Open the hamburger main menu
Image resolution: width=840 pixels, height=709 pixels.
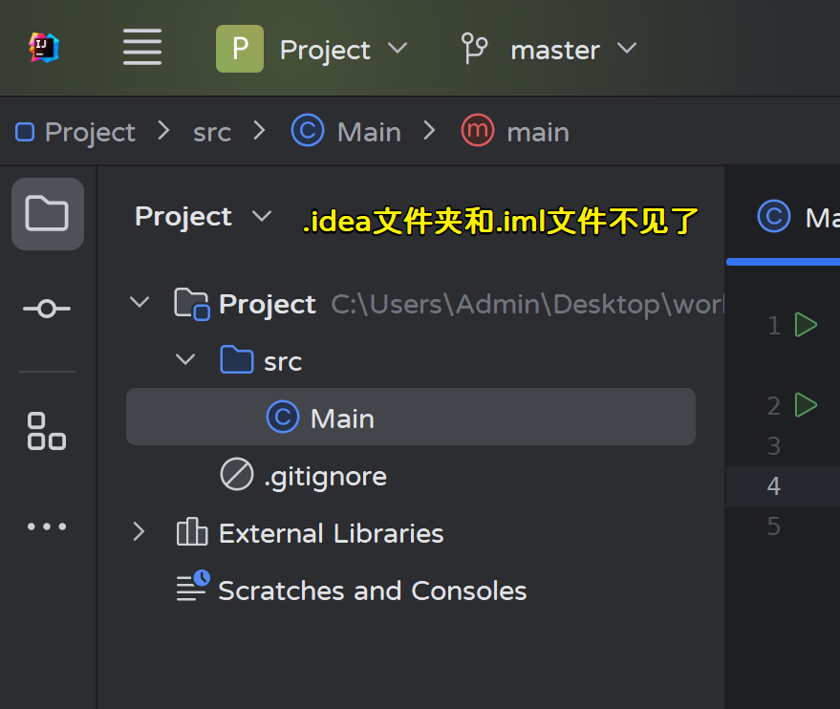[x=141, y=48]
